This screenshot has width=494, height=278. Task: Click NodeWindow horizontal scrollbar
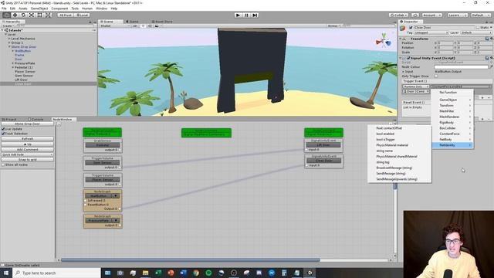(191, 260)
